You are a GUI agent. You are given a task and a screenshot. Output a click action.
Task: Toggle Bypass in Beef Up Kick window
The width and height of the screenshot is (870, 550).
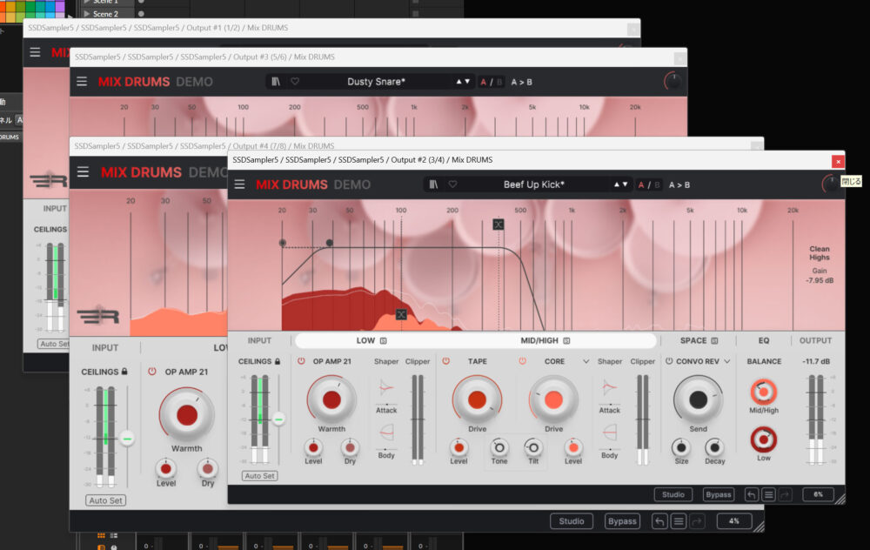click(x=719, y=494)
